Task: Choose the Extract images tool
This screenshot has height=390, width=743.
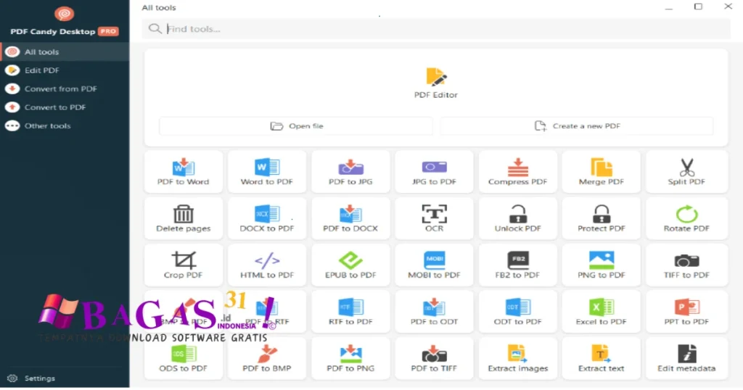Action: (518, 359)
